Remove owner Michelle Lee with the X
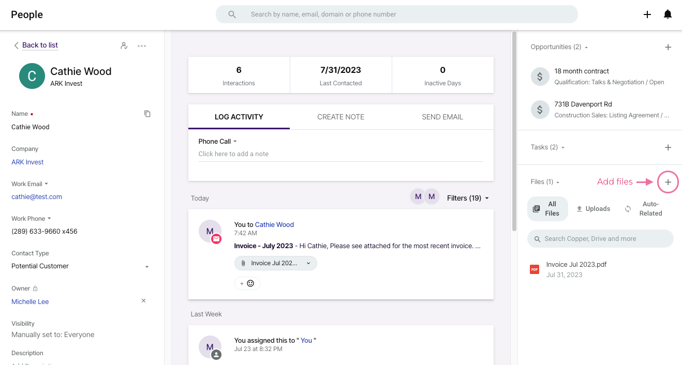This screenshot has width=682, height=365. [144, 301]
